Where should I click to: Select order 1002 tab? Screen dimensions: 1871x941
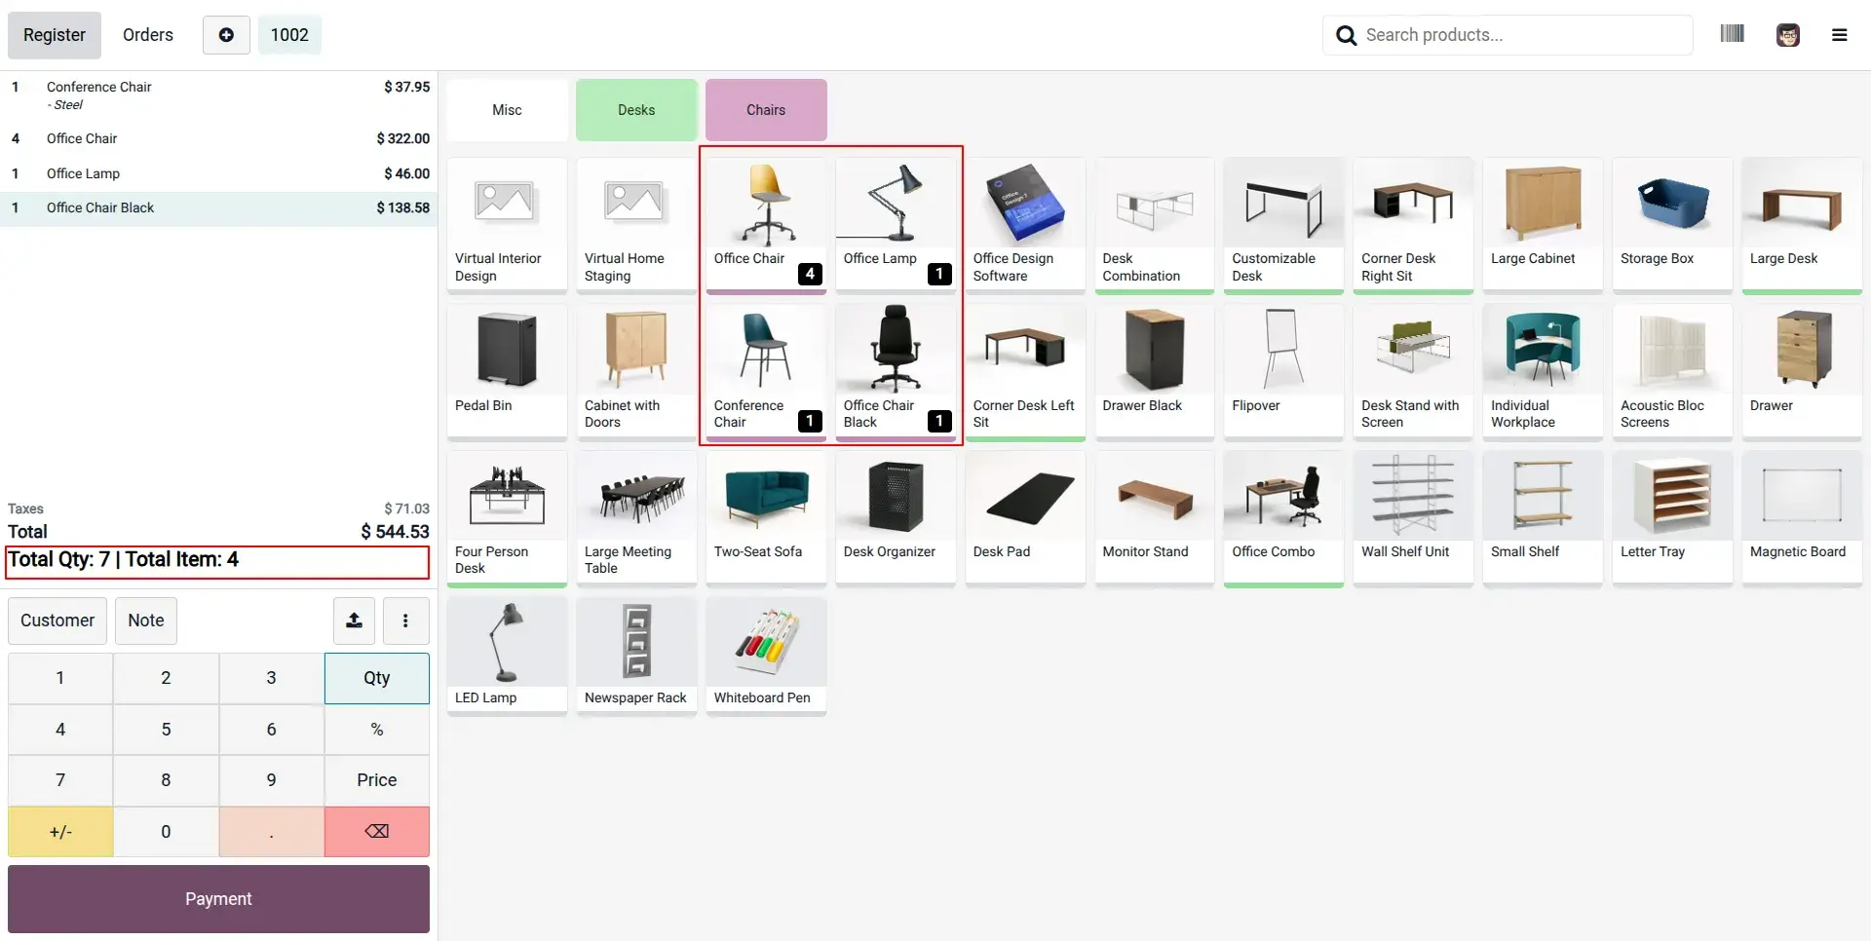289,35
